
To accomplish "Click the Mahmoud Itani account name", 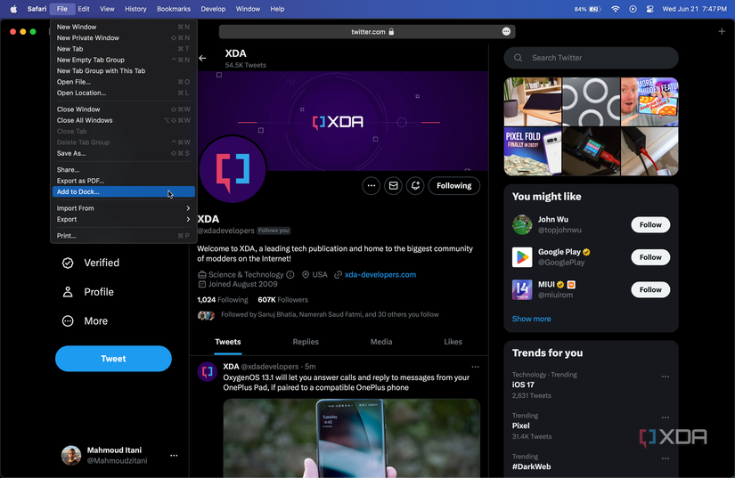I will tap(114, 450).
